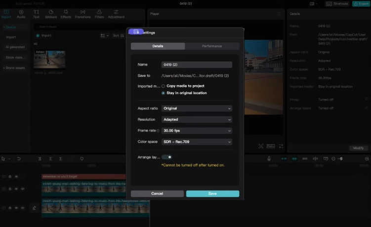Switch to the Performance tab
This screenshot has height=227, width=371.
click(x=212, y=46)
